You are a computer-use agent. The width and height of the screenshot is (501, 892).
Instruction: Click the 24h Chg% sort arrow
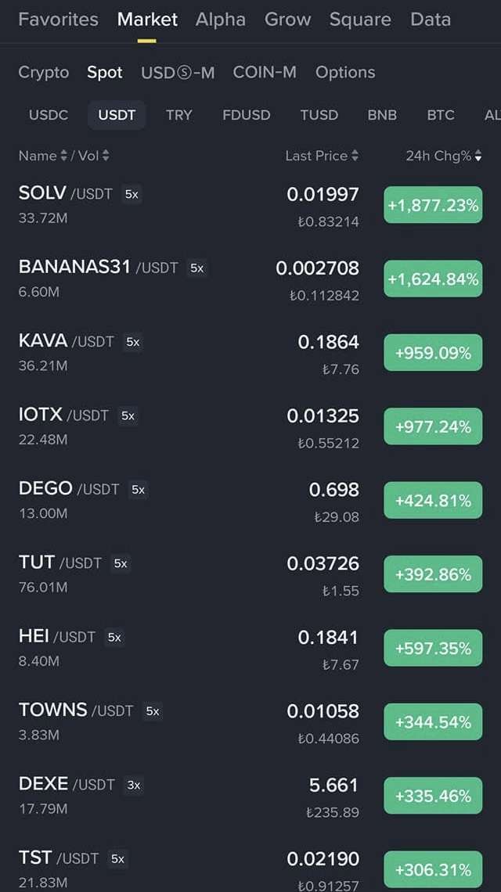[x=478, y=156]
